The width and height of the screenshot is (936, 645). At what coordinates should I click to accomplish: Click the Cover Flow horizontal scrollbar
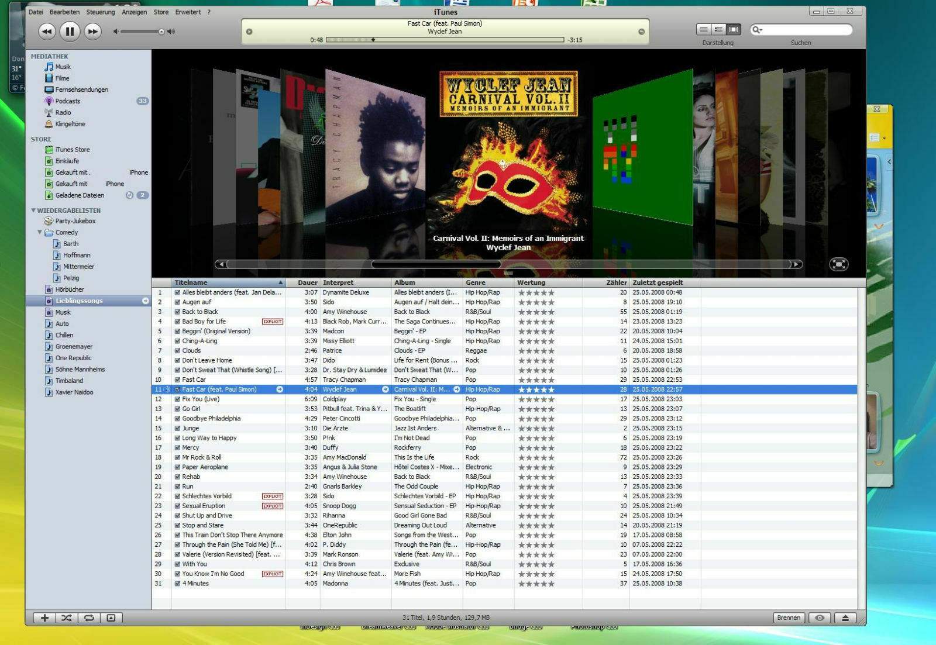point(436,264)
